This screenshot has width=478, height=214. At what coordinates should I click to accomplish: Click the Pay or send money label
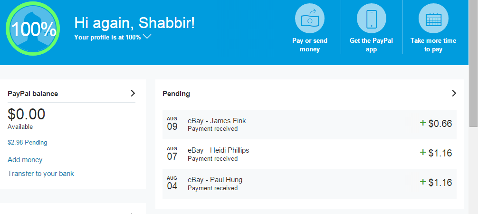pyautogui.click(x=310, y=45)
